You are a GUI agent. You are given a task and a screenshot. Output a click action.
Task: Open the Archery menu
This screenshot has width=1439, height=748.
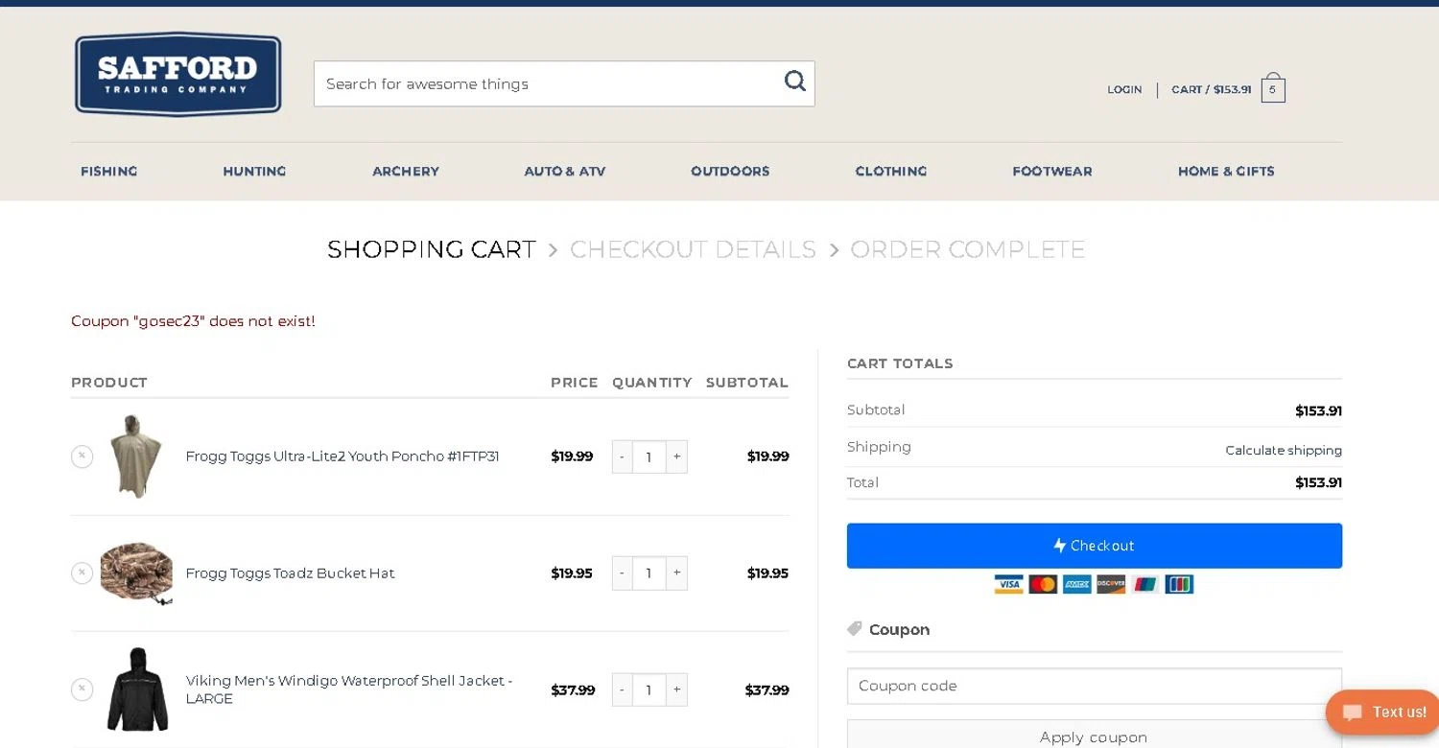(x=406, y=172)
